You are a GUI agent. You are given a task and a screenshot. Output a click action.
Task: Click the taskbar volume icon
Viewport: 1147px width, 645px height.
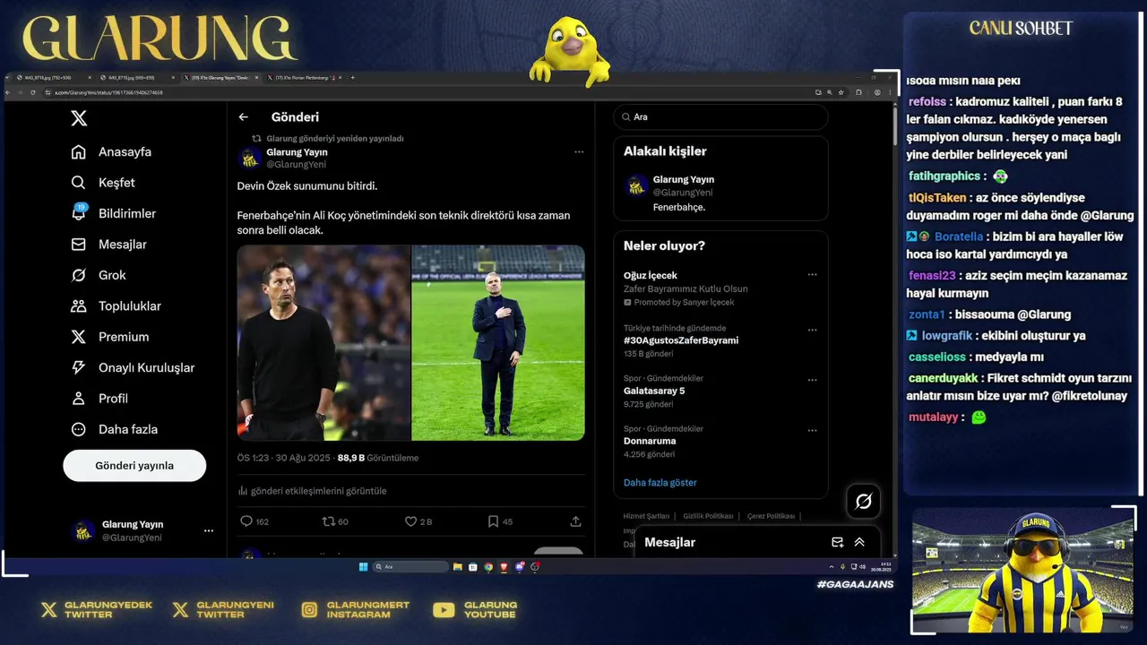pos(863,566)
